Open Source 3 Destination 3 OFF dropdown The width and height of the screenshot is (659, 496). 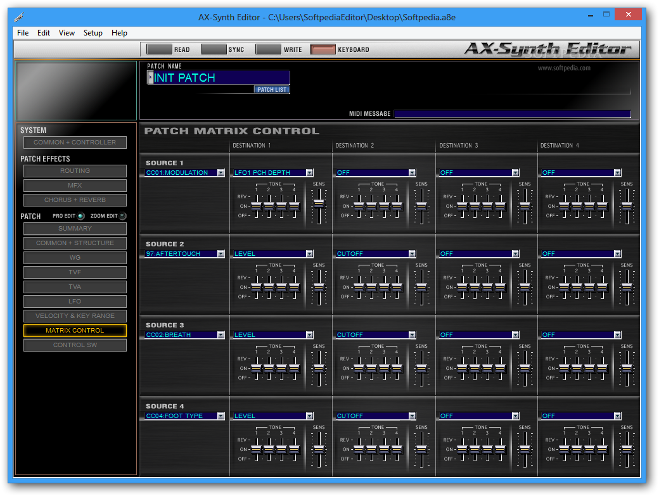click(x=515, y=334)
